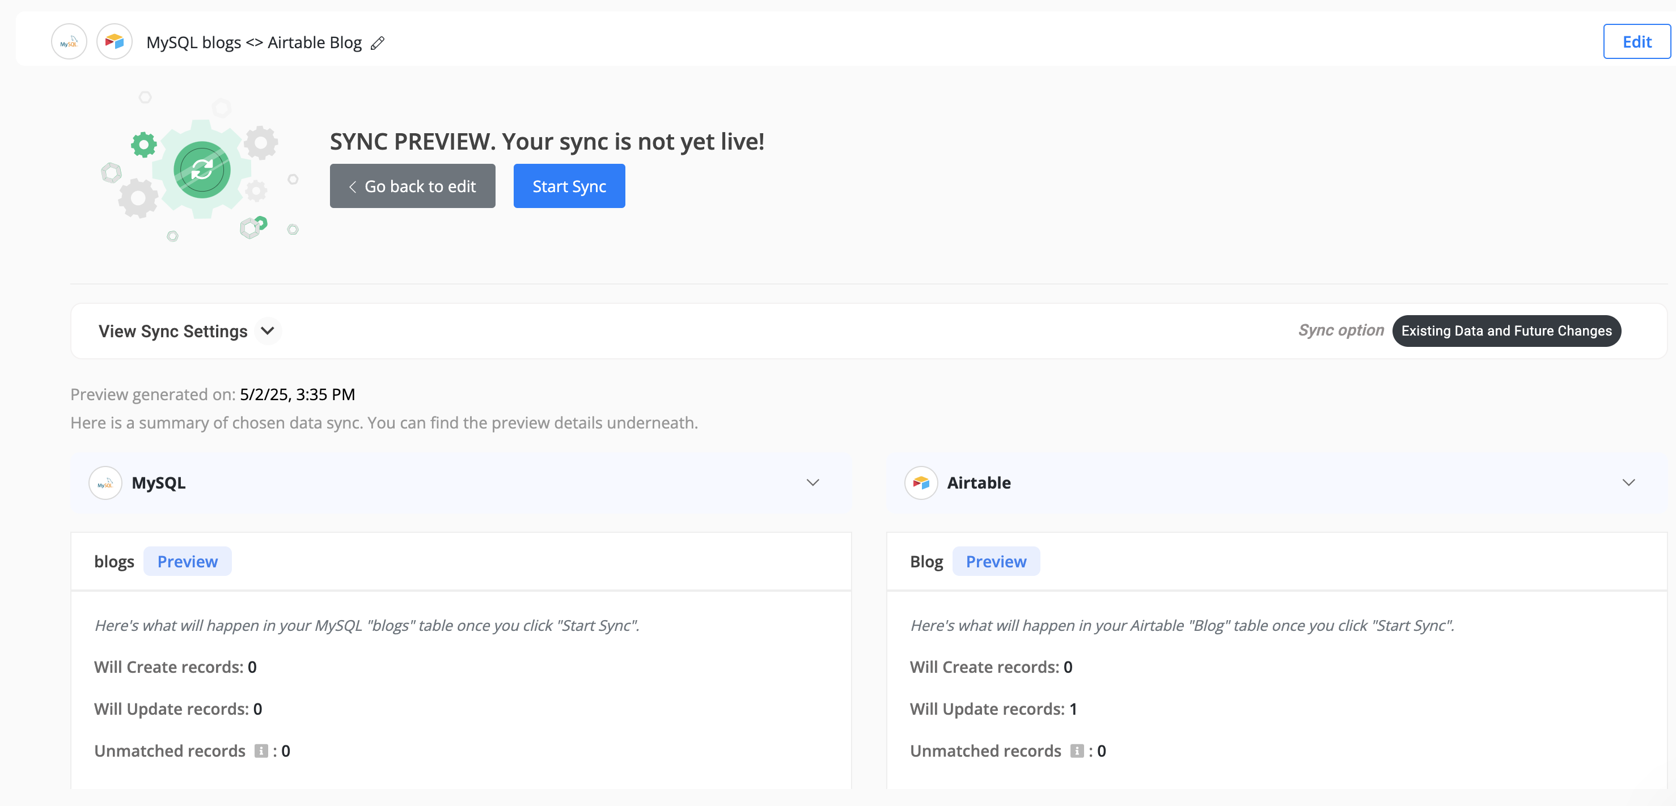Image resolution: width=1676 pixels, height=806 pixels.
Task: Click the Start Sync button
Action: (569, 186)
